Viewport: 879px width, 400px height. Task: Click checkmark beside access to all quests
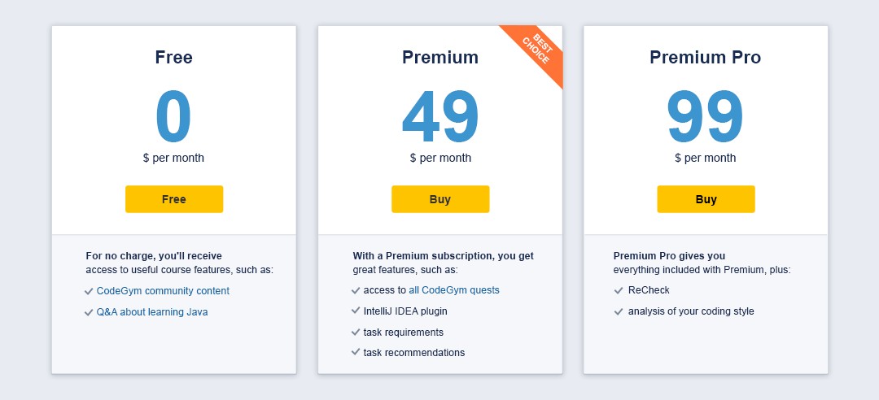point(356,291)
